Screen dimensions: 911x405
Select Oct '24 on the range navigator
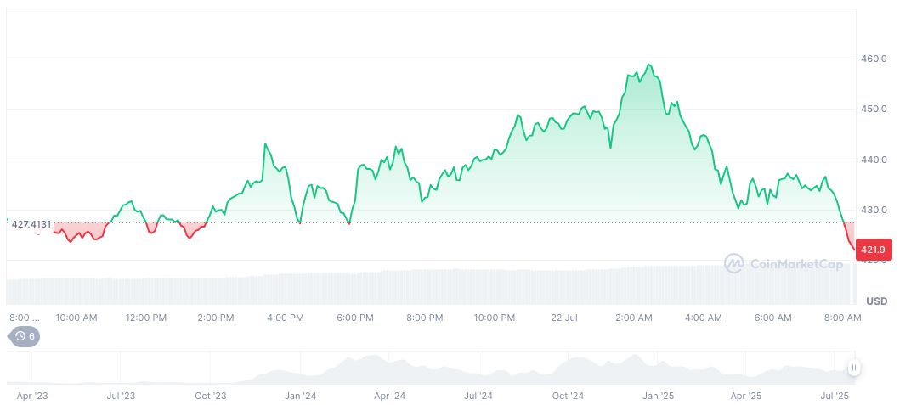(568, 396)
